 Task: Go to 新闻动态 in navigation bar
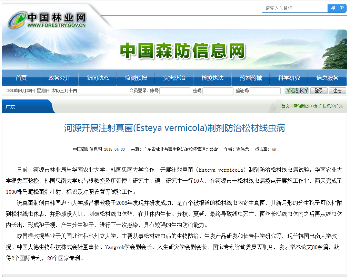[x=98, y=78]
